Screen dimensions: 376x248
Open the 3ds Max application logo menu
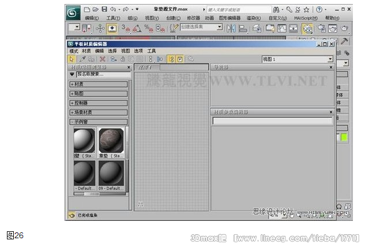tap(73, 13)
